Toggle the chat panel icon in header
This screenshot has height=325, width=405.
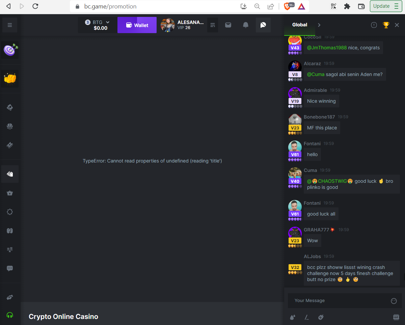pyautogui.click(x=263, y=25)
